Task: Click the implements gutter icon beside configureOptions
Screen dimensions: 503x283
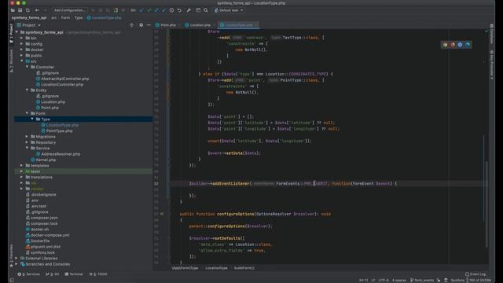Action: tap(162, 214)
